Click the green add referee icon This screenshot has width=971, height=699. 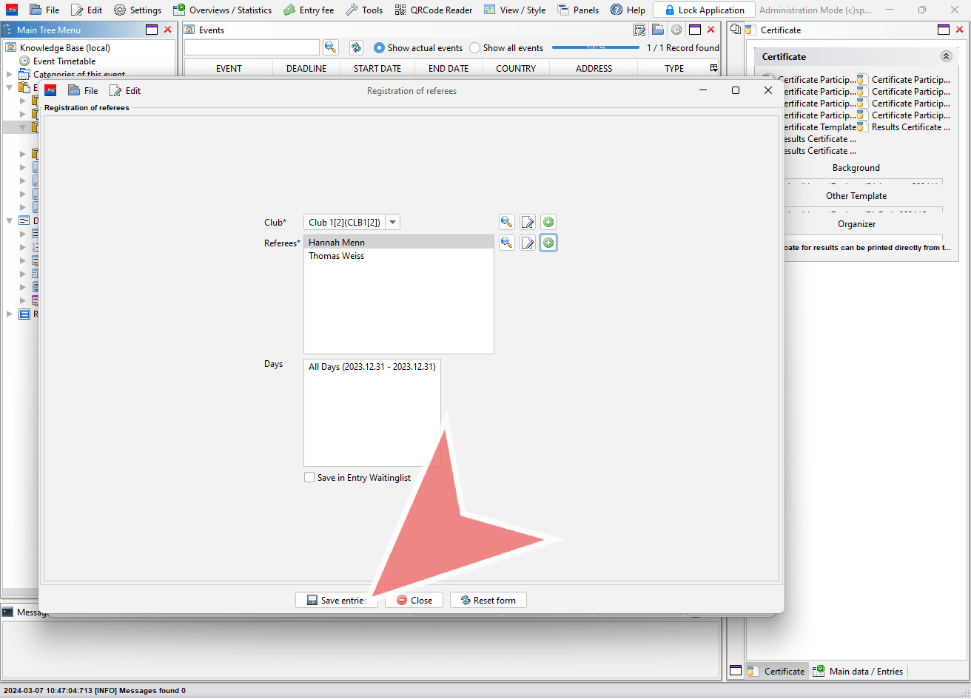point(548,243)
